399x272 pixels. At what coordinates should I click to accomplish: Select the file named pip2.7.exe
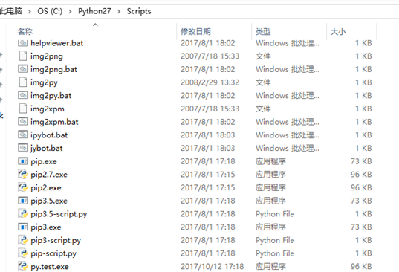coord(49,175)
